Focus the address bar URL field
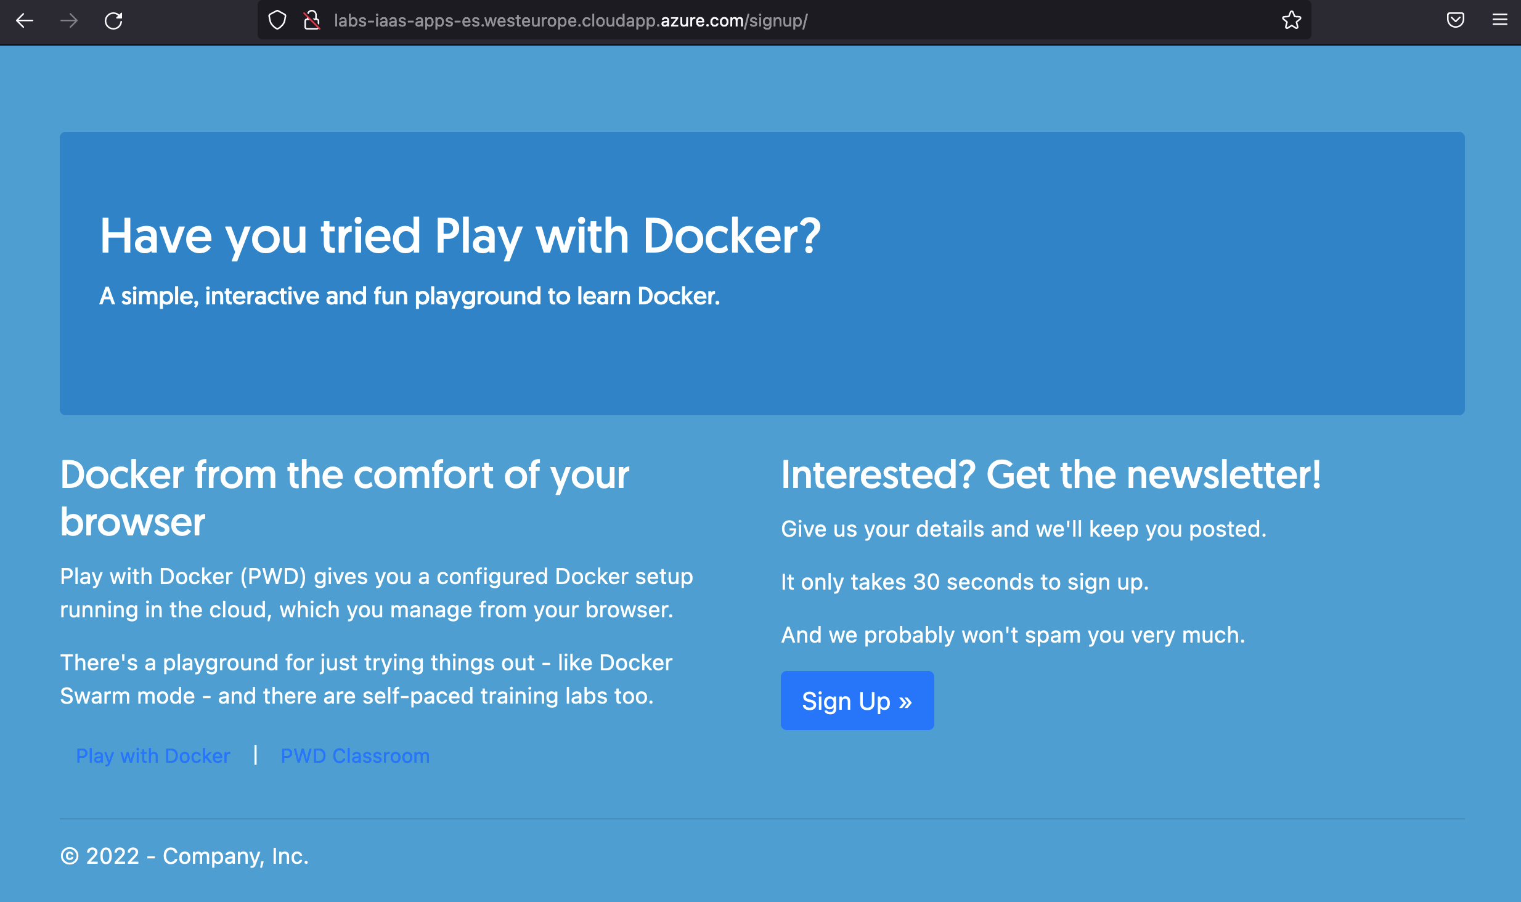The image size is (1521, 902). coord(784,20)
